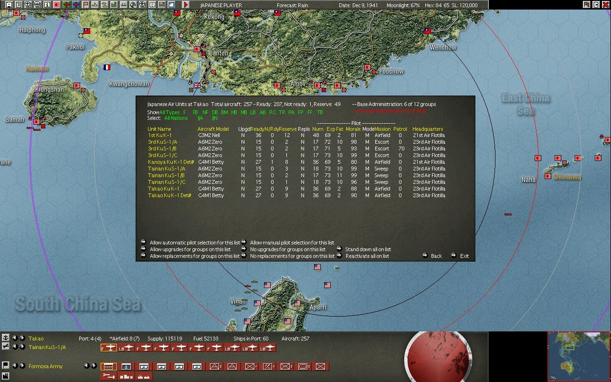
Task: Filter list by LB level bomber type
Action: 253,112
